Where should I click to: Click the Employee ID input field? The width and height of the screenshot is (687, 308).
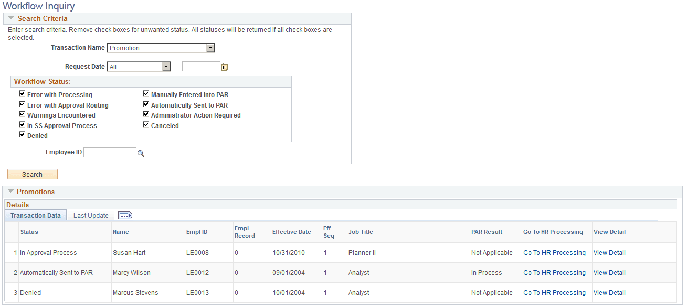[110, 152]
